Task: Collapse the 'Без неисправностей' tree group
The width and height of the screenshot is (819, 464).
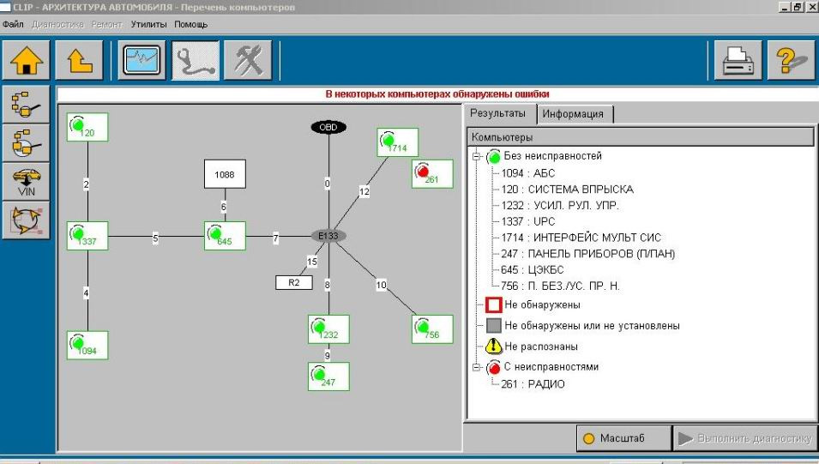Action: tap(476, 156)
